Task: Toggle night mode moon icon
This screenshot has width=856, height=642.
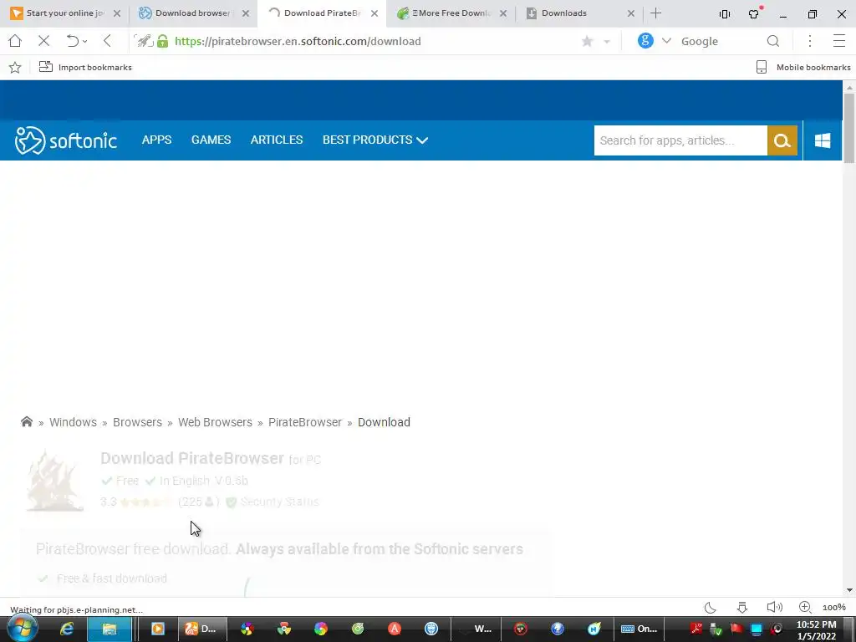Action: tap(711, 607)
